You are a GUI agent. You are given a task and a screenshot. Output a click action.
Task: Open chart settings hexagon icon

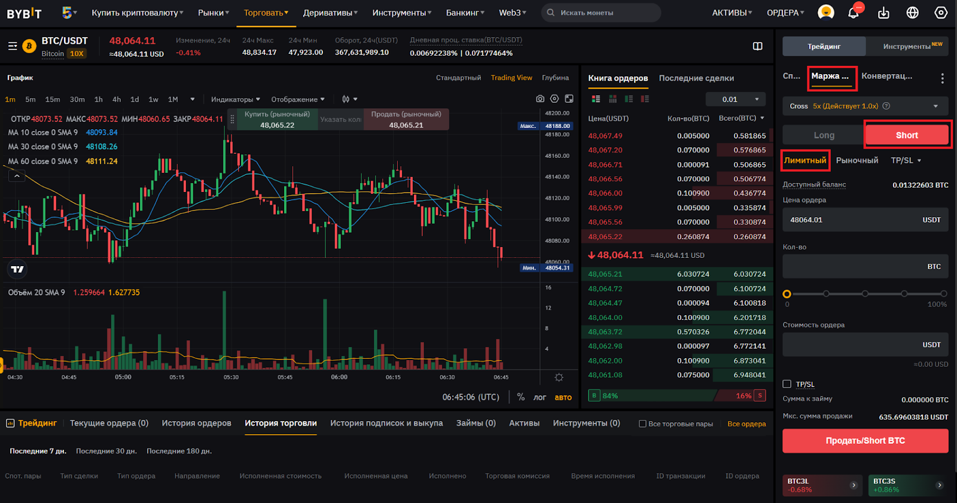[x=554, y=99]
